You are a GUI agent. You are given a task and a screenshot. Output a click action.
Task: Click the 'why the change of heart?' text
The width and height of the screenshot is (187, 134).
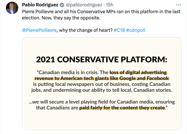(85, 30)
